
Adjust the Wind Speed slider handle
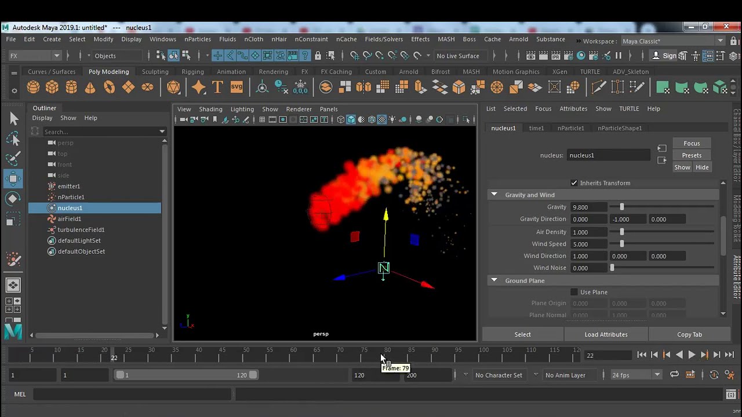[x=622, y=244]
